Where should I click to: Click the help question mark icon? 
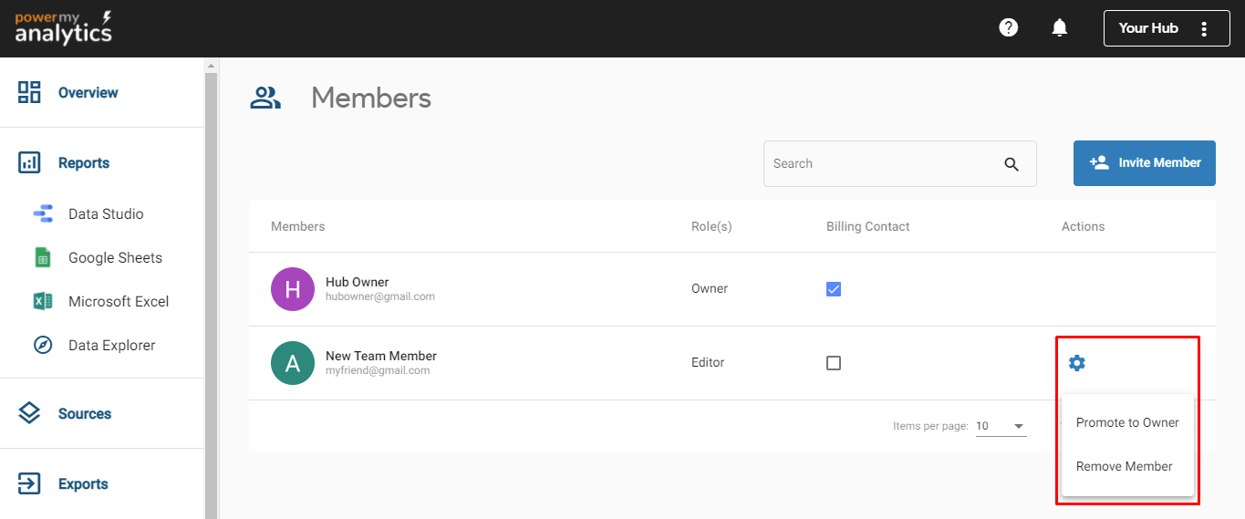point(1008,27)
